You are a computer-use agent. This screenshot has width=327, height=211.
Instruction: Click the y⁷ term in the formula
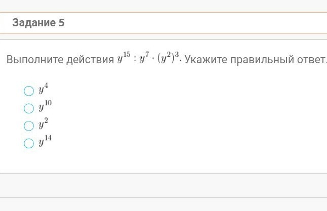pos(144,58)
